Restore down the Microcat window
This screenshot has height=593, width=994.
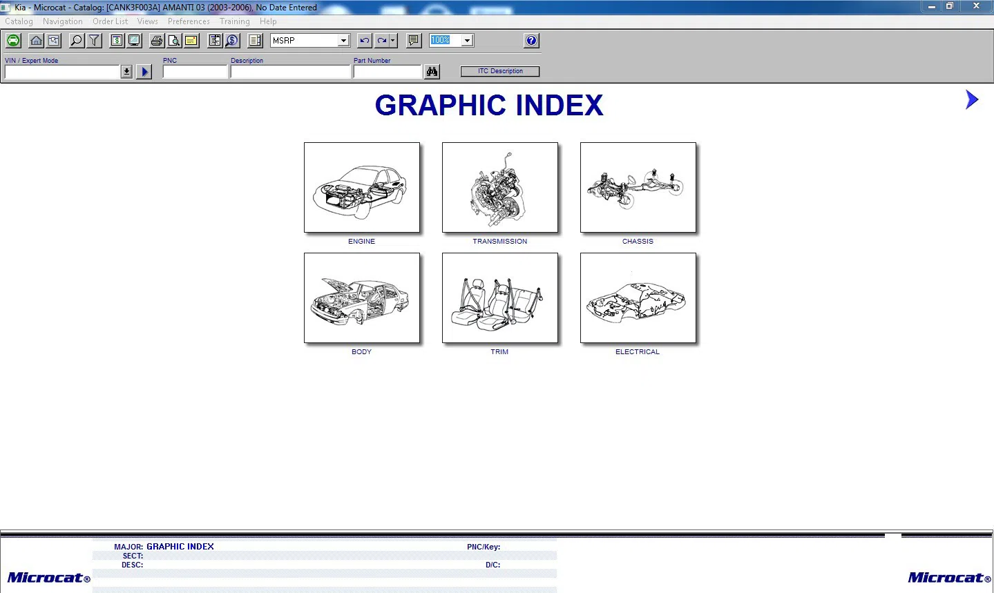pos(950,6)
